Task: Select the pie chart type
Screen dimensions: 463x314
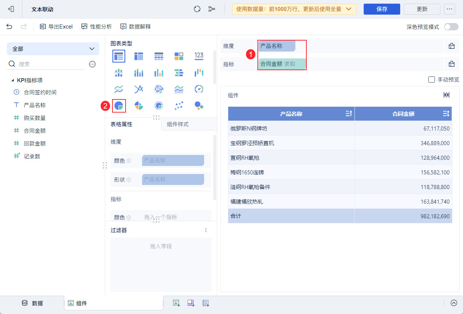Action: point(119,106)
